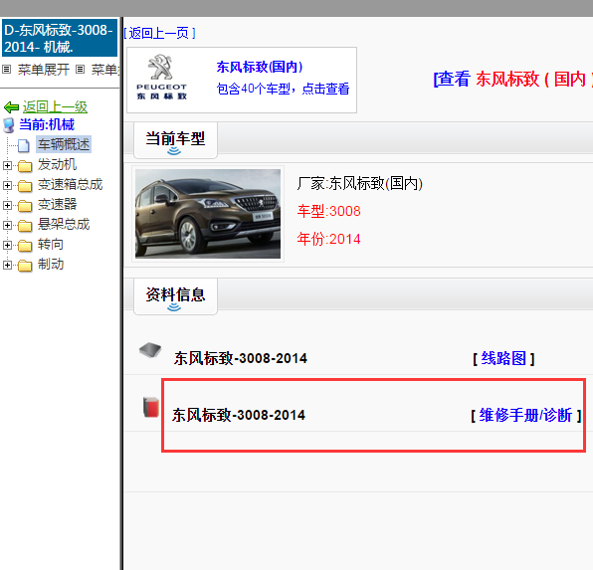The width and height of the screenshot is (593, 570).
Task: Select the 悬架总成 tree item
Action: 64,225
